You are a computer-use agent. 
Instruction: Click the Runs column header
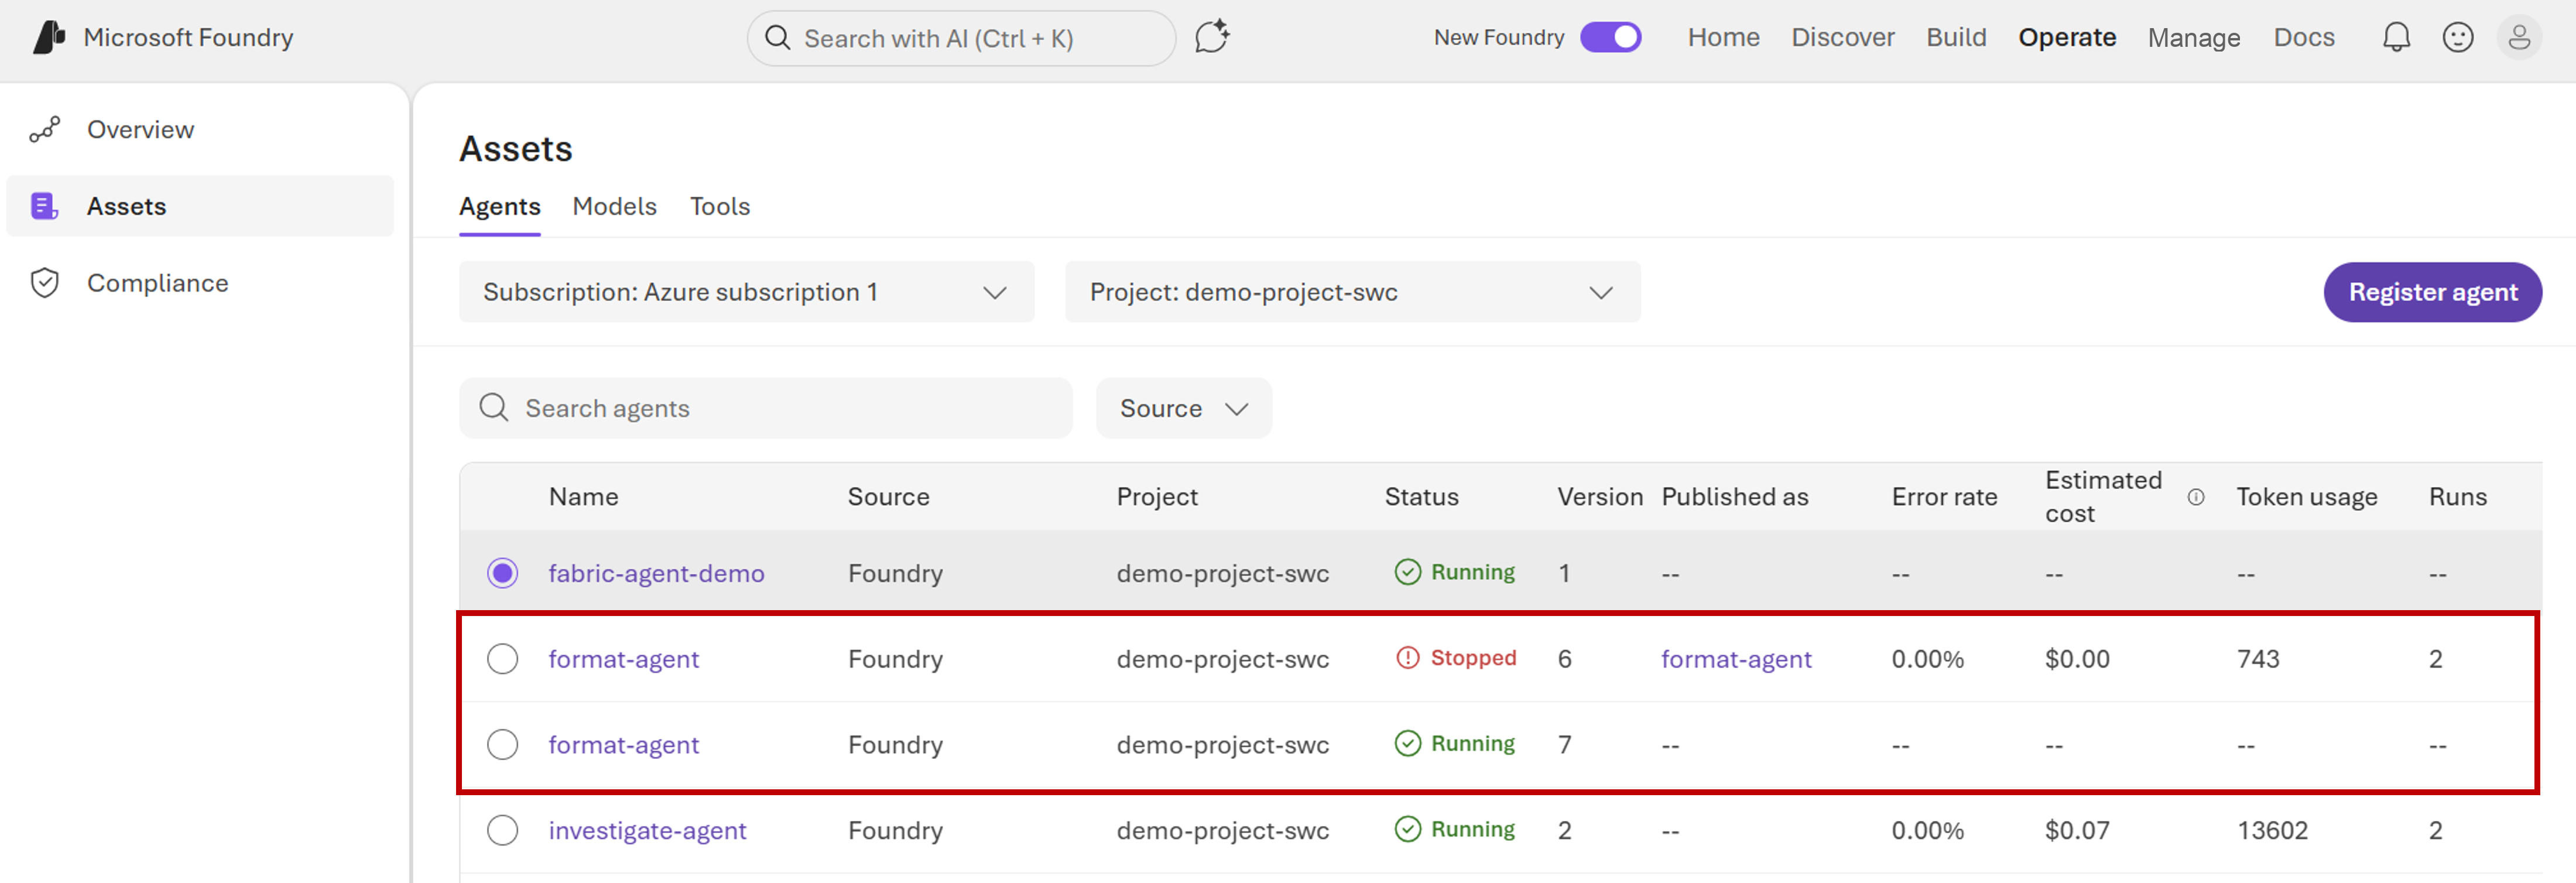2457,497
